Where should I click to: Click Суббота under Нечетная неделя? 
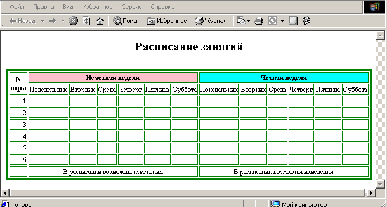click(185, 90)
